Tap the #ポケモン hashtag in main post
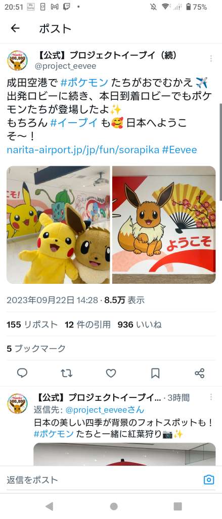 84,82
